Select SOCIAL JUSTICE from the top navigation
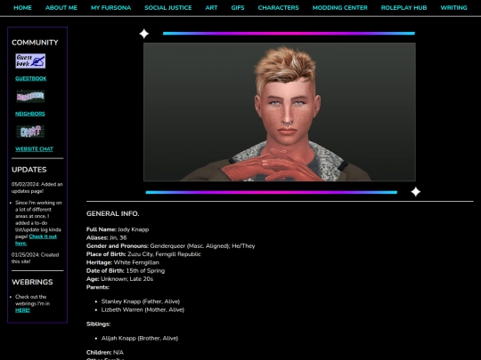Screen dimensions: 481x360 point(168,8)
